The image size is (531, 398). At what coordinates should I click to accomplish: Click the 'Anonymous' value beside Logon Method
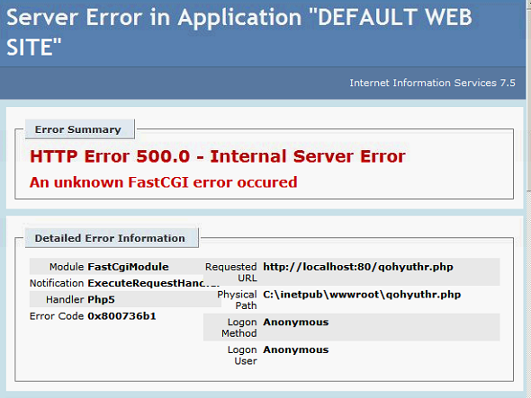point(295,322)
